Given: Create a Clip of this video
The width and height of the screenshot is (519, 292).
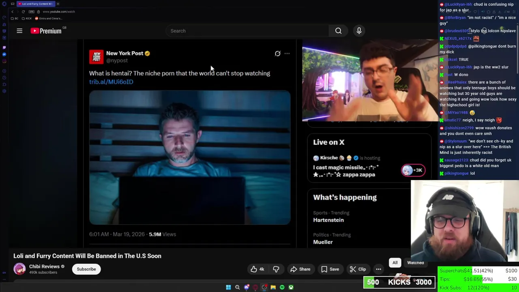Looking at the screenshot, I should 358,269.
